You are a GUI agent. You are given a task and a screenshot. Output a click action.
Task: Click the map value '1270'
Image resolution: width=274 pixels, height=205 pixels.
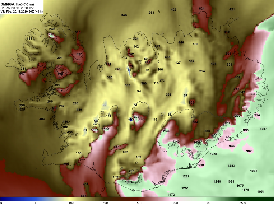point(237,116)
